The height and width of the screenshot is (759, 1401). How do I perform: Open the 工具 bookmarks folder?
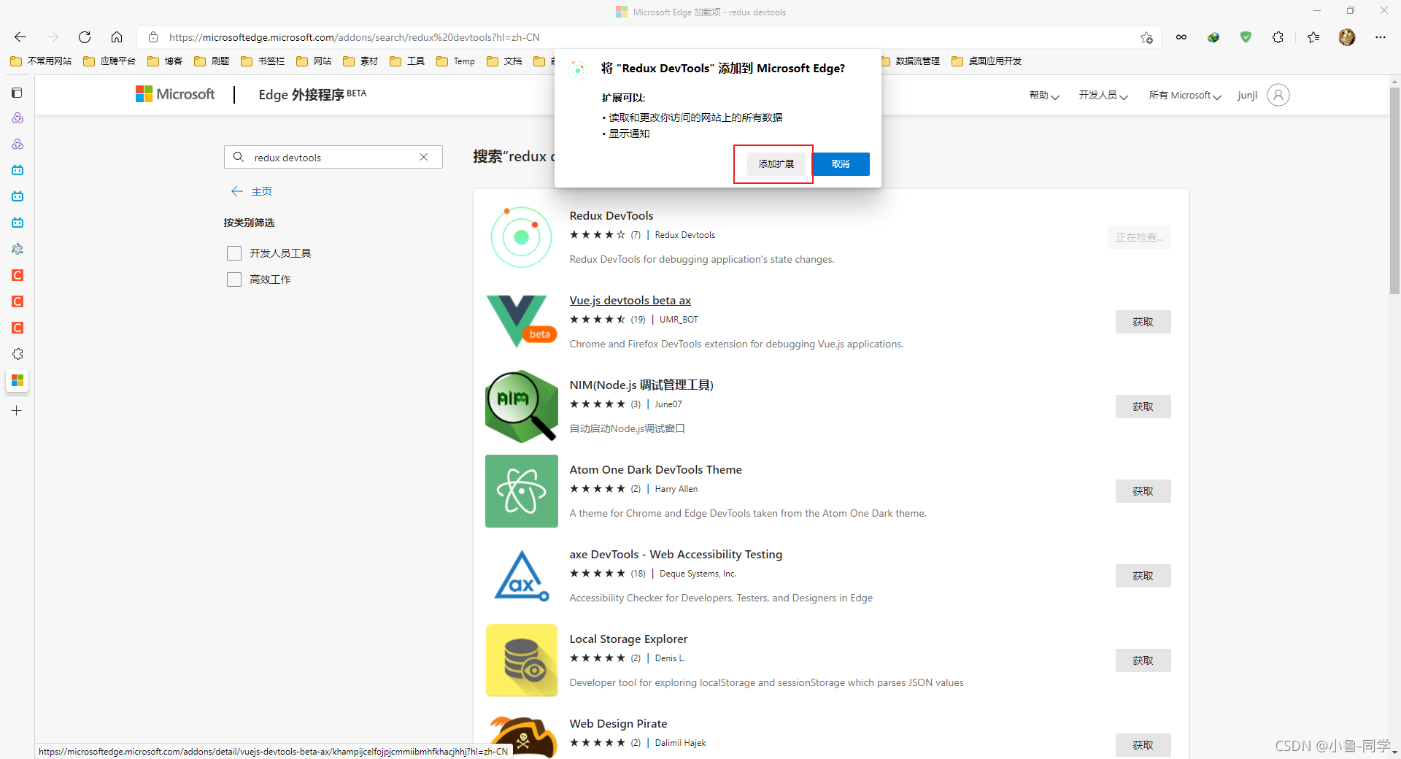point(407,61)
